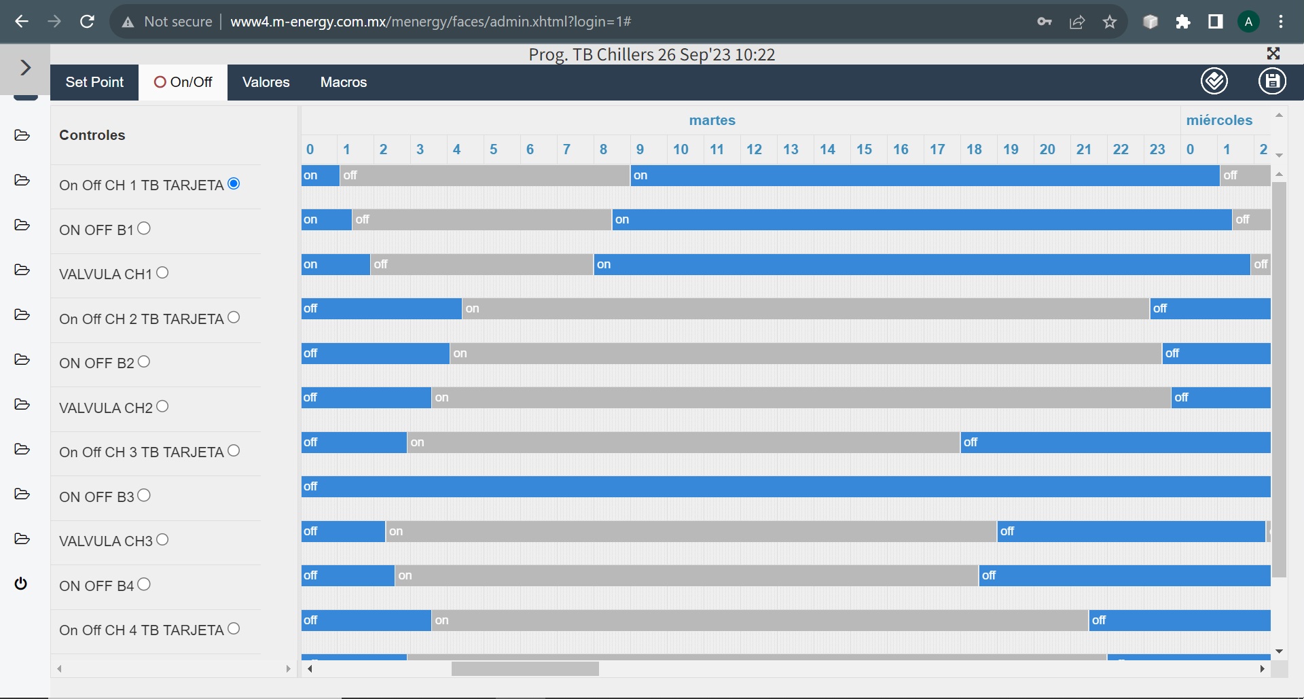Open the Set Point tab

pyautogui.click(x=94, y=82)
